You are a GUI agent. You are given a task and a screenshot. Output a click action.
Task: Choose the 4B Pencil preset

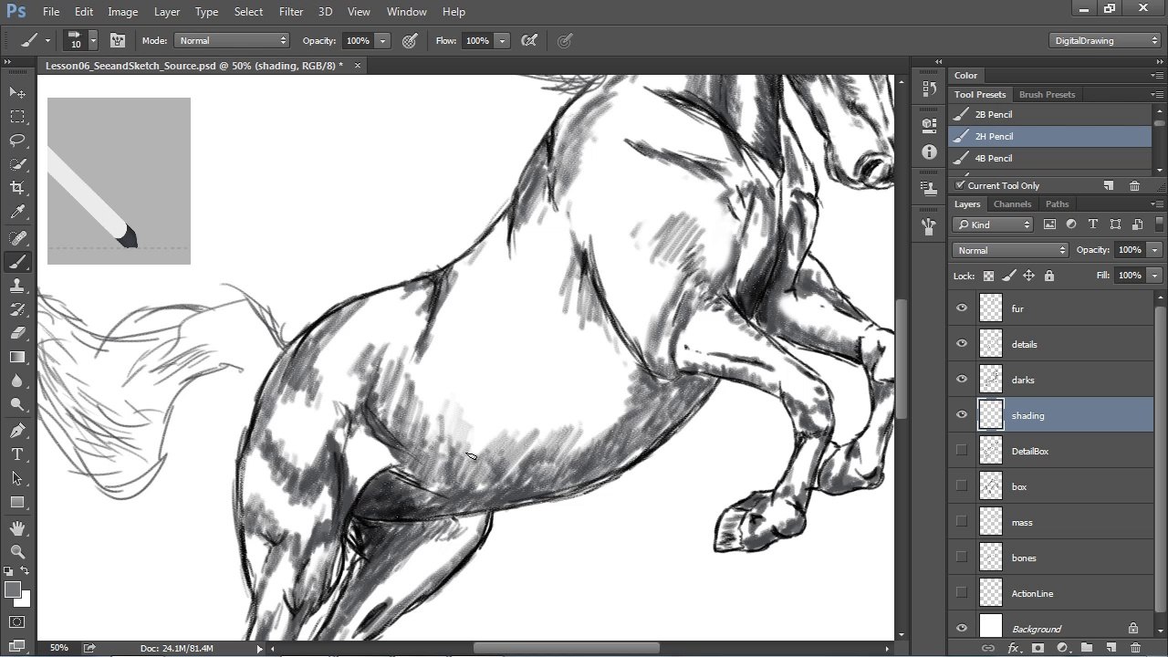[1050, 159]
